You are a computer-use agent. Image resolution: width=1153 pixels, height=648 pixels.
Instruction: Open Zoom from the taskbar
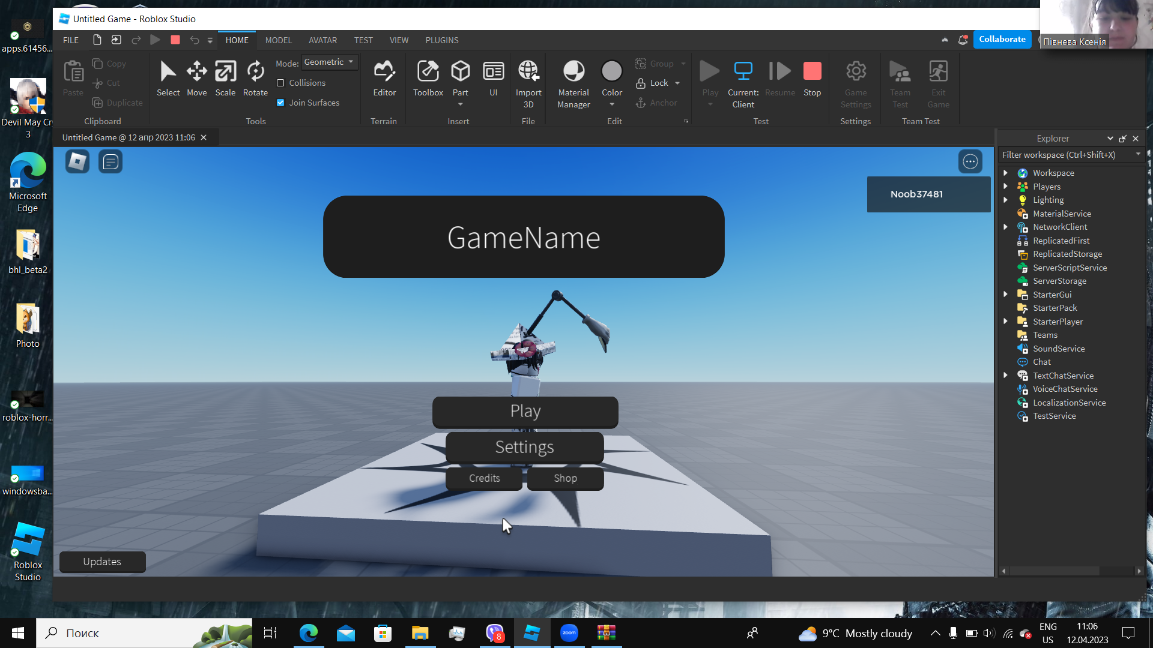pos(569,633)
